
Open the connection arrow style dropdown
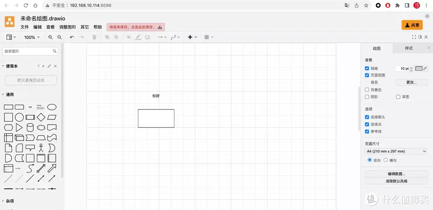(x=162, y=37)
